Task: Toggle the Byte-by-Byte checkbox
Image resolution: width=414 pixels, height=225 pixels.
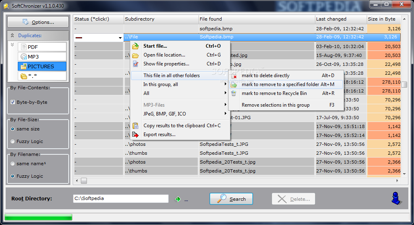Action: coord(13,102)
